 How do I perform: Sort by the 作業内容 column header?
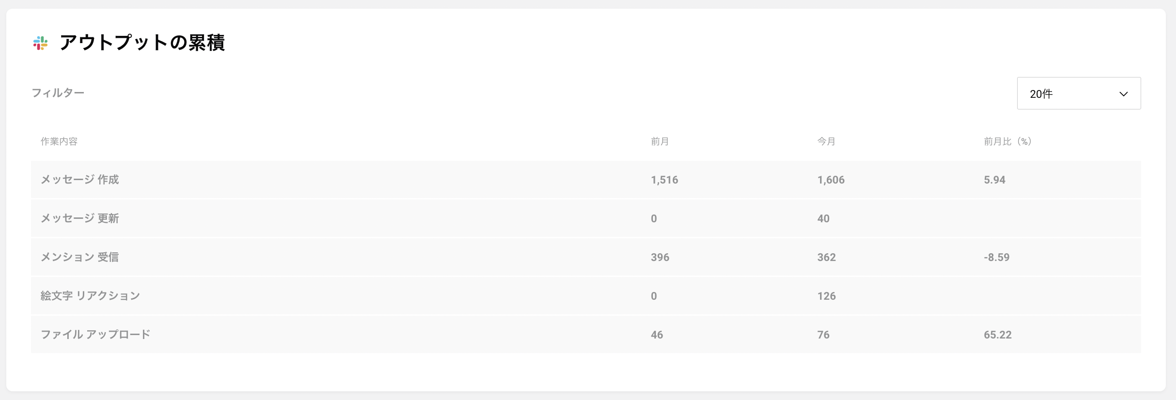click(x=59, y=141)
